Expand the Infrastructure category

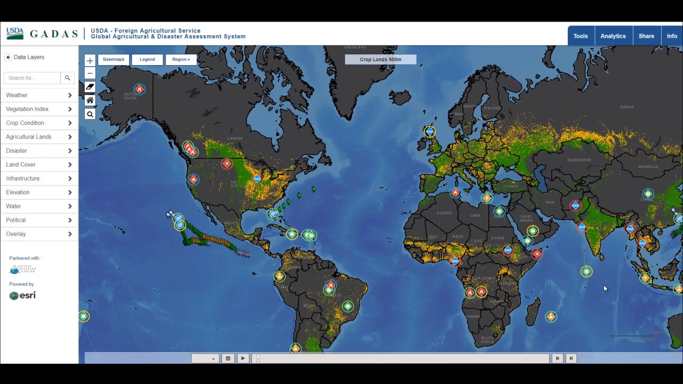pyautogui.click(x=39, y=178)
